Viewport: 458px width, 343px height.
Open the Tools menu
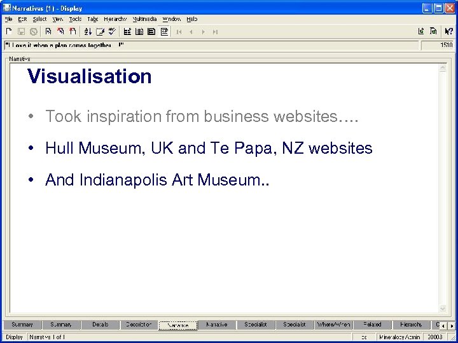pos(75,19)
